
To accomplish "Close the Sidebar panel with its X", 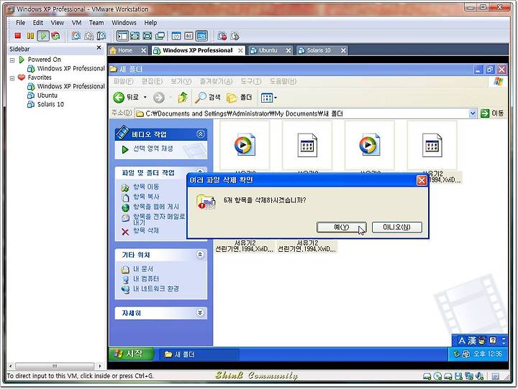I will [99, 48].
